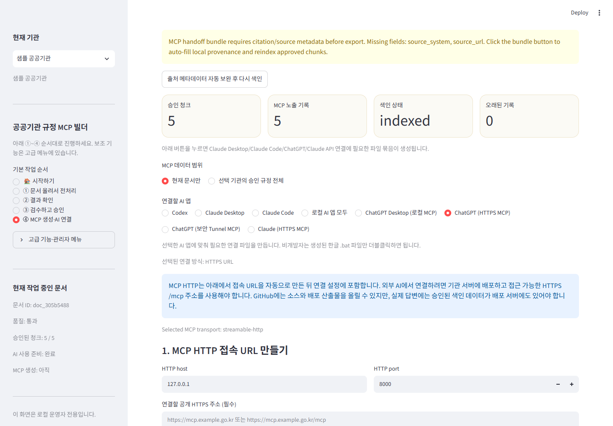The height and width of the screenshot is (426, 613).
Task: Click the 문서 ID: doc_305b5488 text
Action: (x=41, y=305)
